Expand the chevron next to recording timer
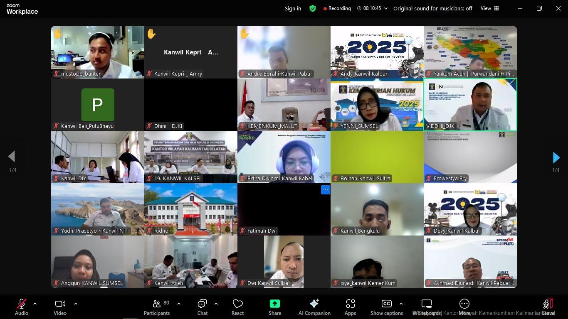Screen dimensions: 568x319 coord(386,8)
